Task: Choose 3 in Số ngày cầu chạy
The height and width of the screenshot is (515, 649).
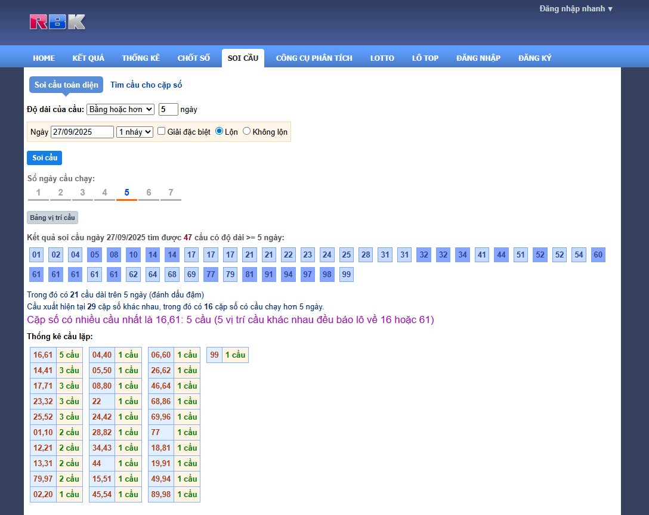Action: [x=82, y=193]
